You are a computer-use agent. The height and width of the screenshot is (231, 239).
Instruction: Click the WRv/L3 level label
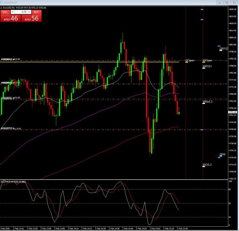click(207, 102)
